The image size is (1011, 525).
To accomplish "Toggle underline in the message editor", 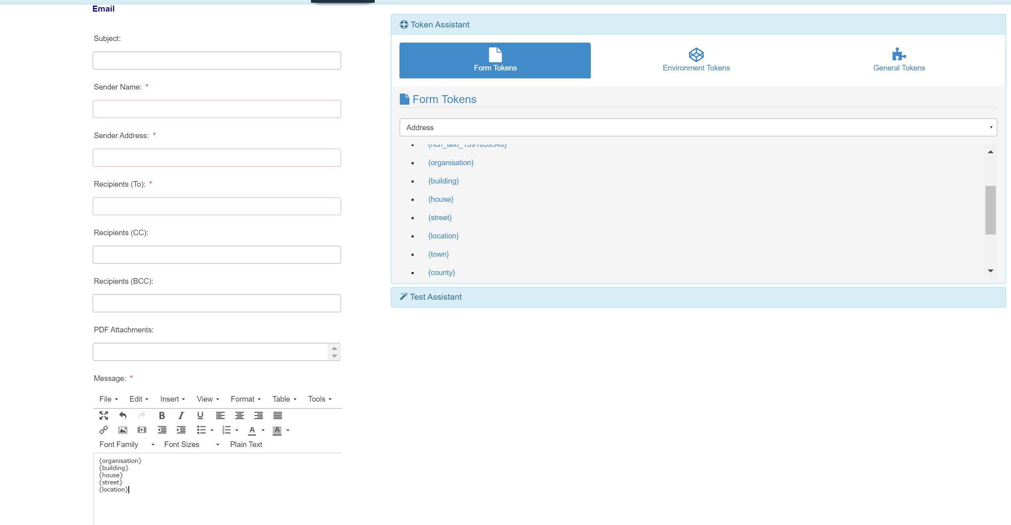I will (x=200, y=416).
